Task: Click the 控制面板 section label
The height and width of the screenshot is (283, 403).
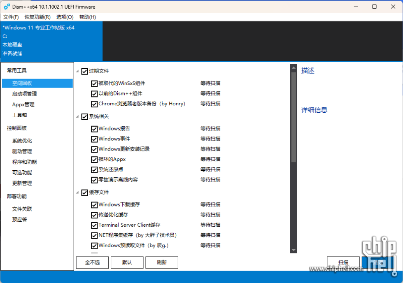Action: (x=17, y=128)
